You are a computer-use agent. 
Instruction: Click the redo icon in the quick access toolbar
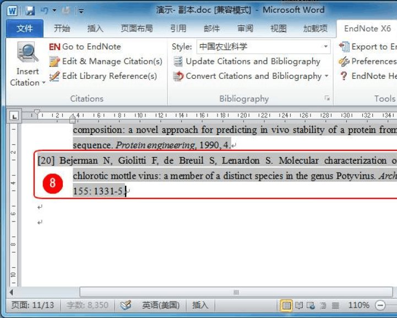click(66, 10)
